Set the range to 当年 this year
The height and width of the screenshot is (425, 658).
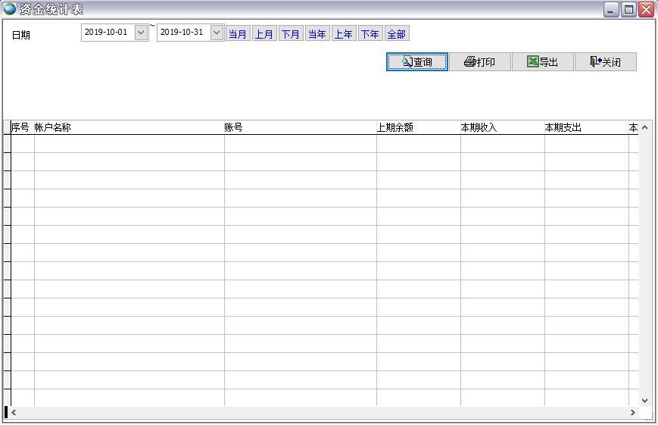point(317,34)
